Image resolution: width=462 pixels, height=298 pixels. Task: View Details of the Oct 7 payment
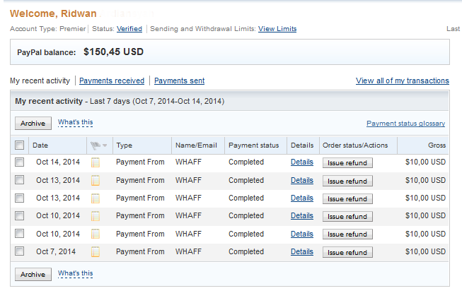click(302, 251)
